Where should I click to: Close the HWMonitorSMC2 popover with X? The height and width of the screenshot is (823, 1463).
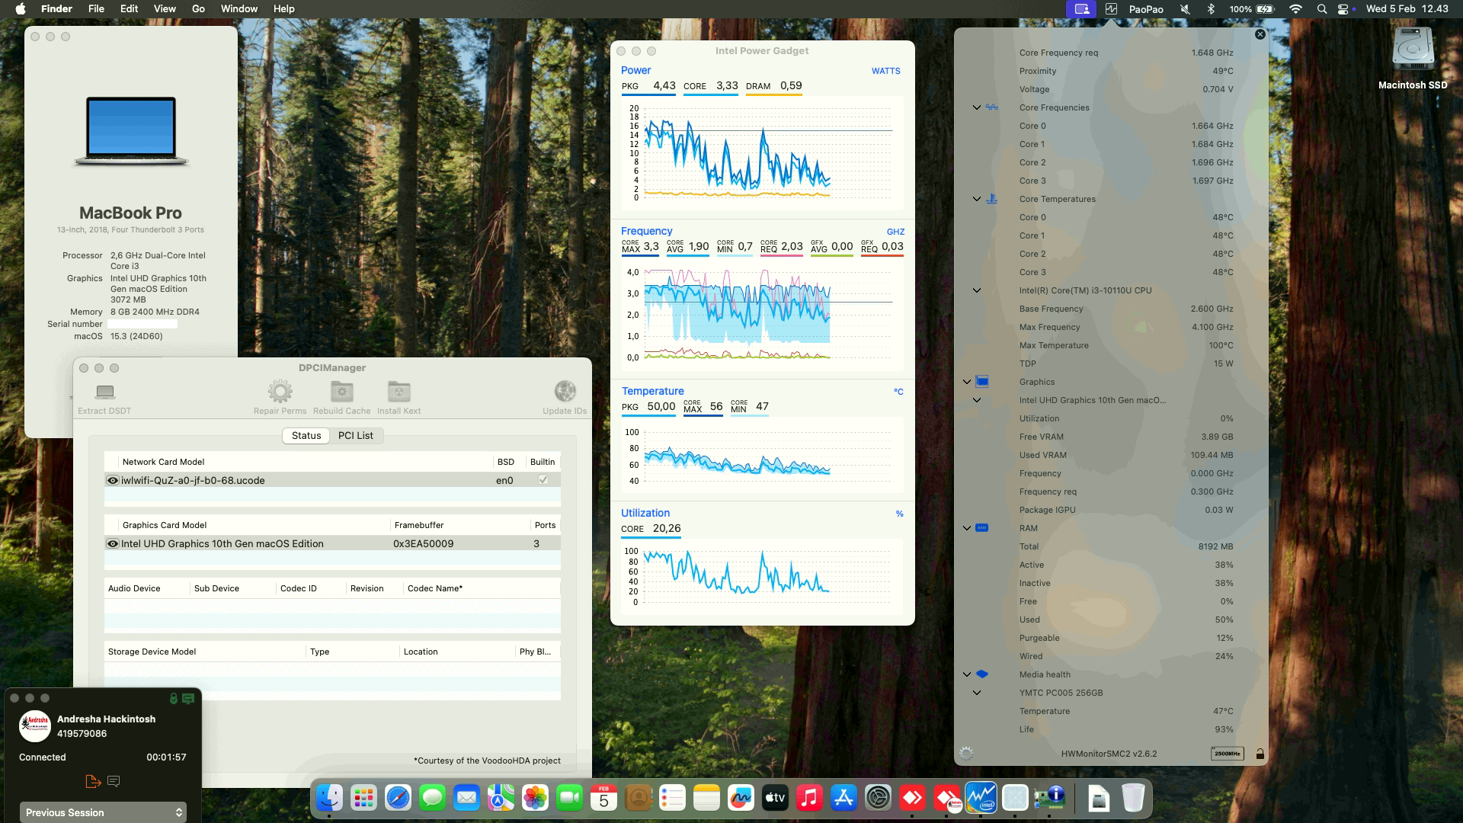tap(1260, 34)
